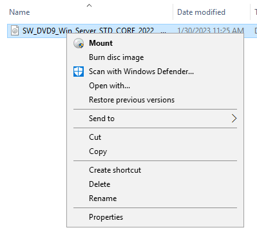Screen dimensions: 257x241
Task: Select Rename in the context menu
Action: [x=155, y=198]
